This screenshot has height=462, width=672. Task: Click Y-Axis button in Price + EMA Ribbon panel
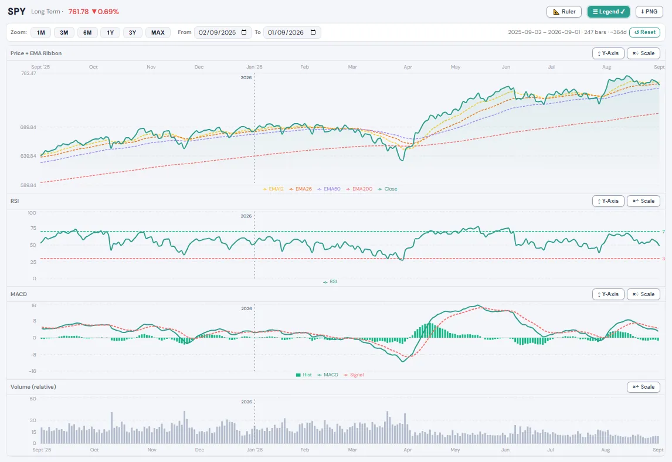click(608, 53)
